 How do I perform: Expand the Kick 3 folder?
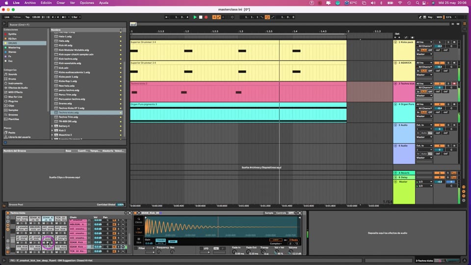coord(52,131)
